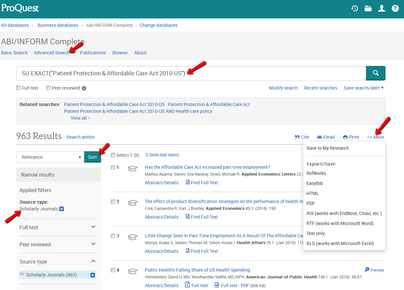Image resolution: width=404 pixels, height=290 pixels.
Task: Click Recent searches link
Action: [x=321, y=88]
